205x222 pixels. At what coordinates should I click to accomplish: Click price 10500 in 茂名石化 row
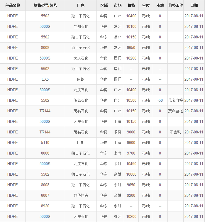pyautogui.click(x=131, y=100)
